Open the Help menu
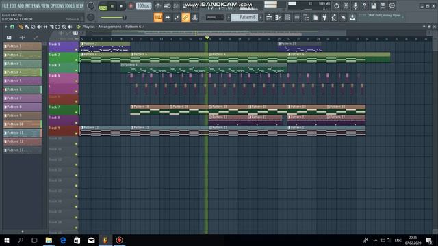This screenshot has width=438, height=246. coord(80,6)
